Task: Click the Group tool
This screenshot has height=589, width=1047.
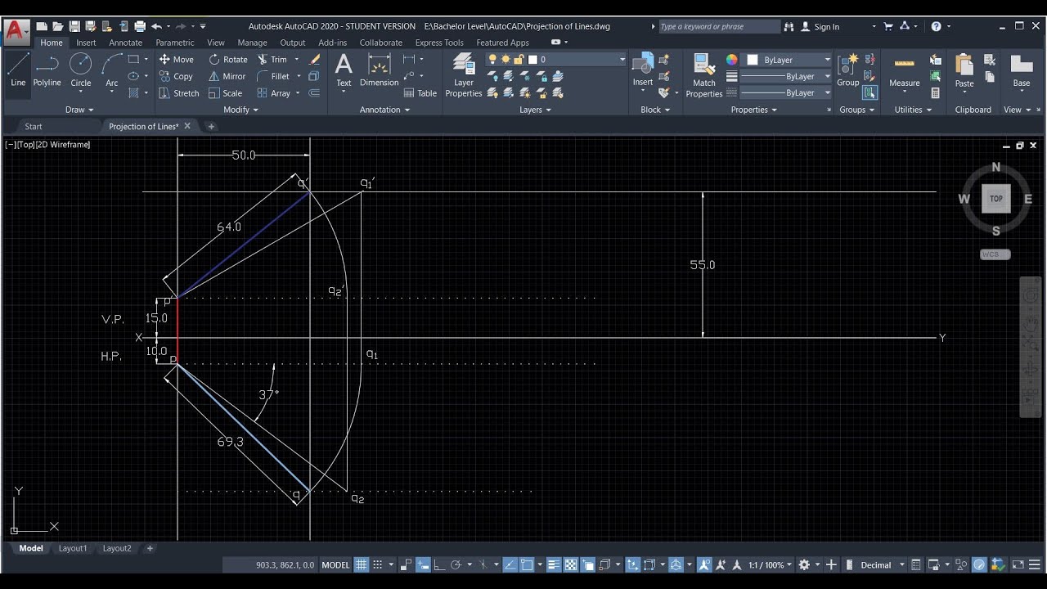Action: [848, 70]
